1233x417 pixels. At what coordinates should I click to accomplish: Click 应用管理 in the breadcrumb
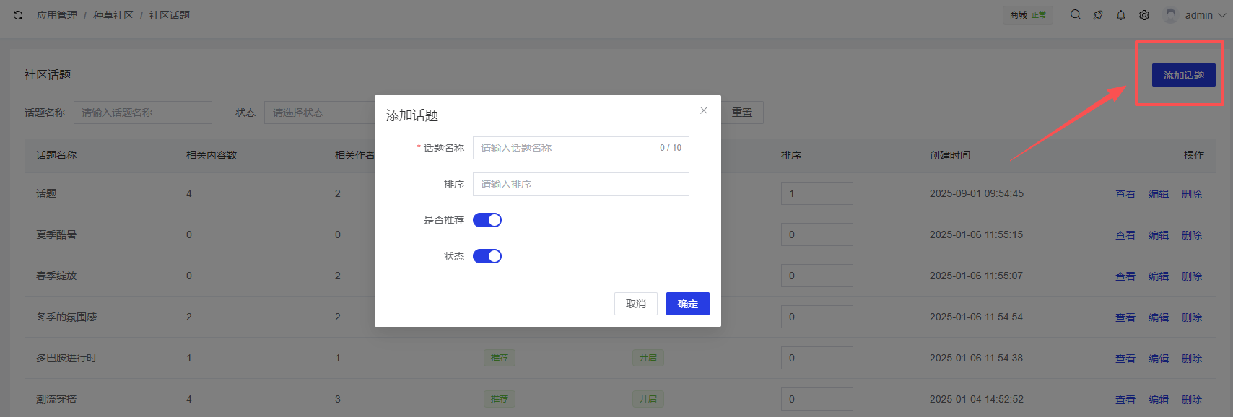[57, 15]
